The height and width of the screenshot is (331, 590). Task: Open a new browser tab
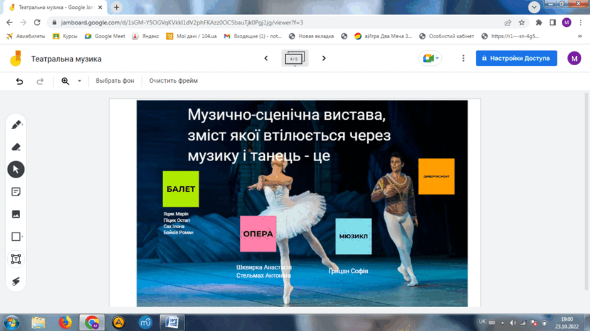tap(117, 7)
